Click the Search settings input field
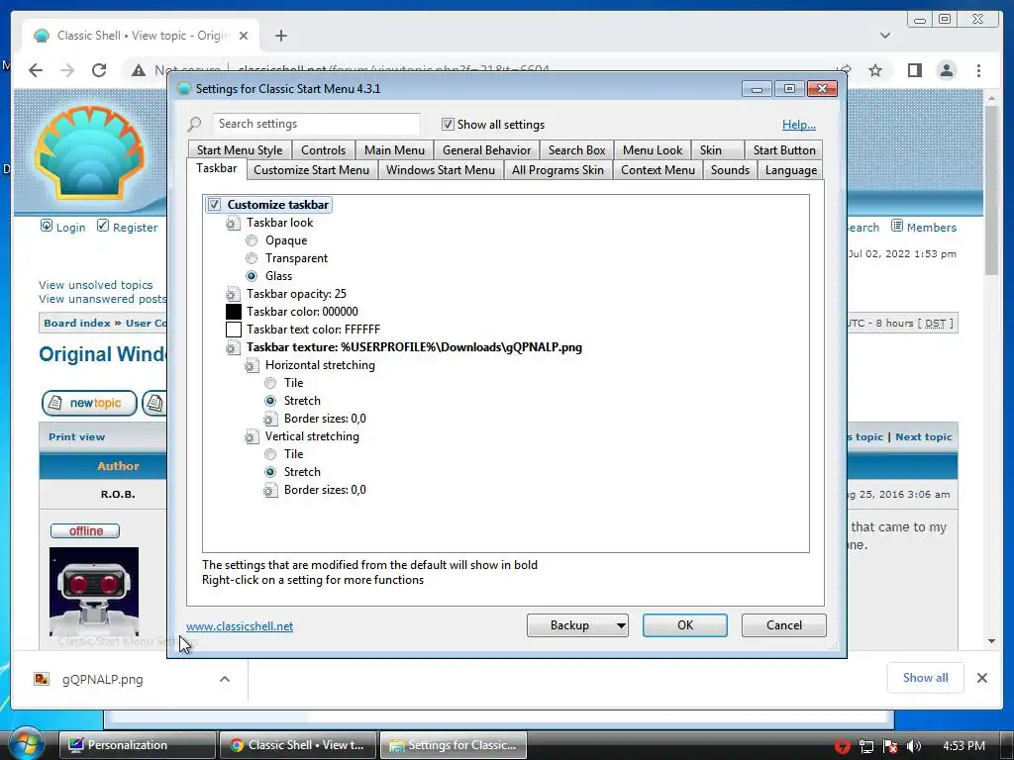Screen dimensions: 1014x760 tap(316, 124)
